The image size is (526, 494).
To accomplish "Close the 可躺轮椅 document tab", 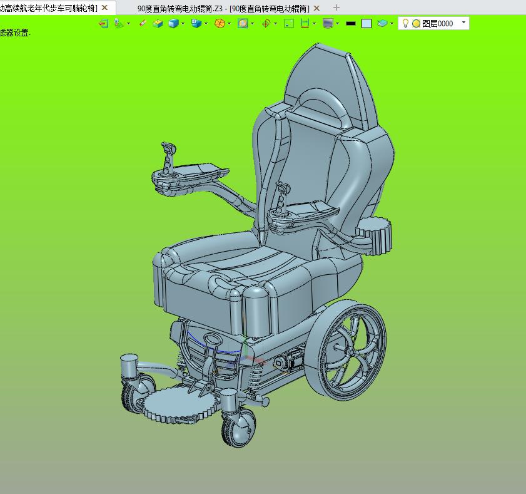I will [x=104, y=8].
